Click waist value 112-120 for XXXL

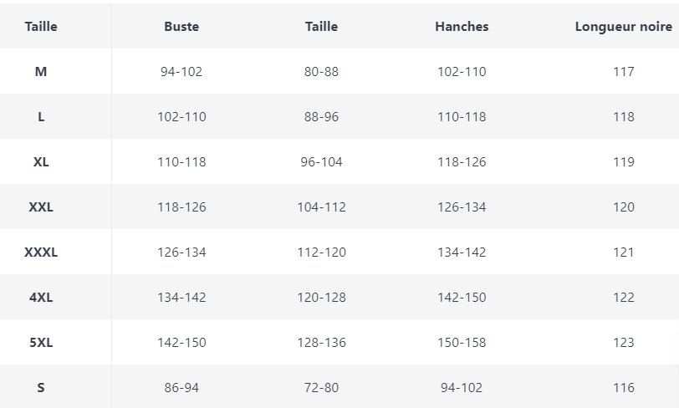coord(321,252)
